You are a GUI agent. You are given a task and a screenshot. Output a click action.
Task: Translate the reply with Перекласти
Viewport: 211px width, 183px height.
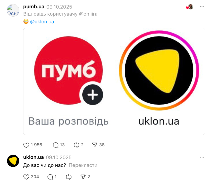pyautogui.click(x=83, y=165)
